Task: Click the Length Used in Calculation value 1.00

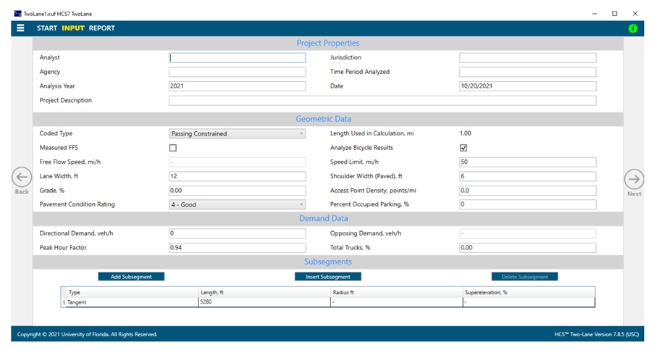Action: click(465, 133)
